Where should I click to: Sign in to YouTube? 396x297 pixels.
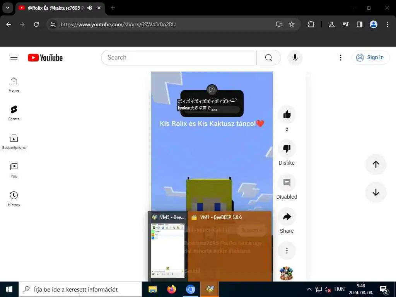coord(370,58)
